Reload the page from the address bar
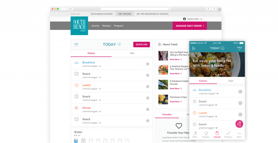Screen dimensions: 278x143 click(169, 9)
